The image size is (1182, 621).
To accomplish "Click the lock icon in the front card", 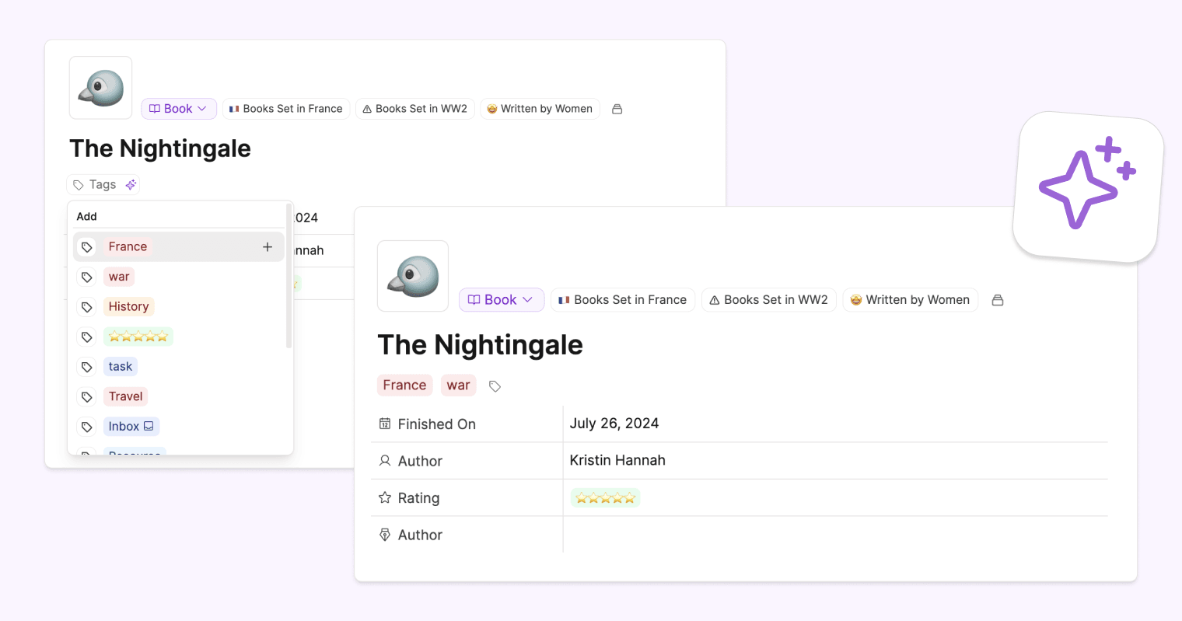I will tap(998, 300).
